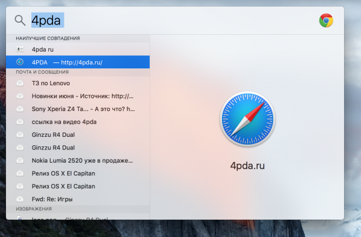Click envelope icon beside 'ТЗ по Lenovo'
Screen dimensions: 361x237
click(20, 83)
